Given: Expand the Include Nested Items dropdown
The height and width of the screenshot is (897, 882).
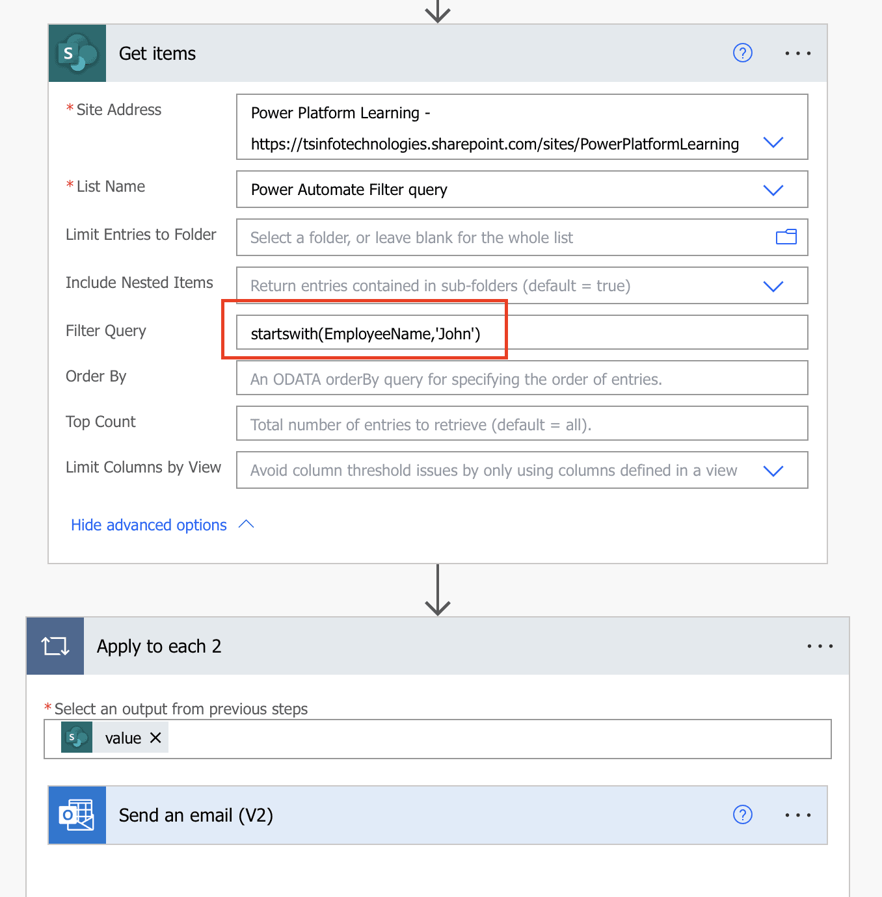Looking at the screenshot, I should point(773,285).
